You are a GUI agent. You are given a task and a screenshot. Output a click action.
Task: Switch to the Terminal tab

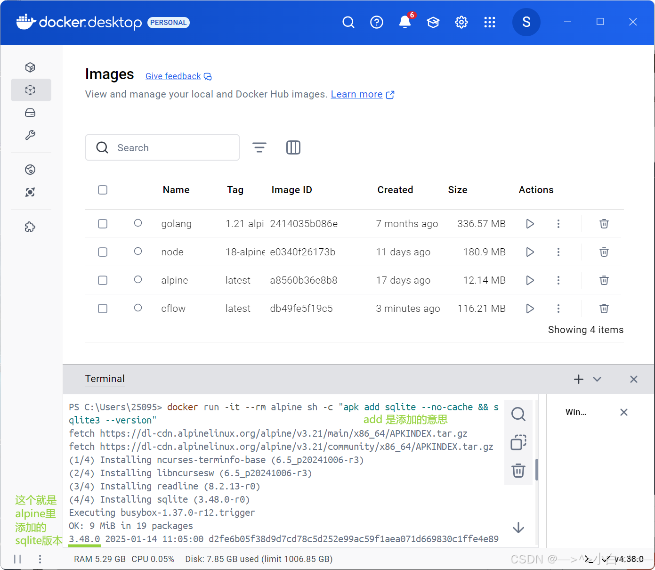tap(105, 379)
